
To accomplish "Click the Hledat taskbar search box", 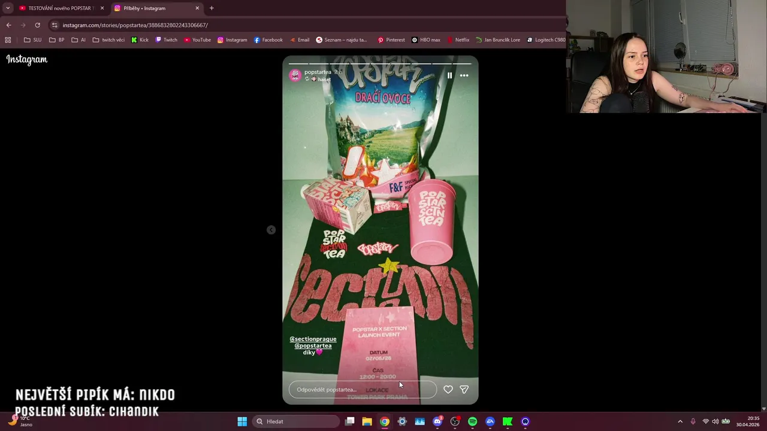I will (297, 421).
